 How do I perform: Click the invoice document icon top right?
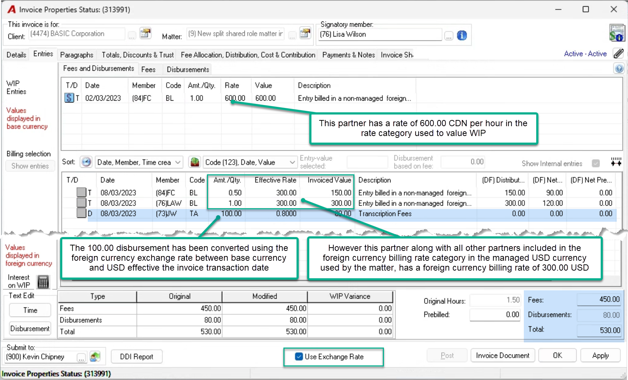pos(617,33)
